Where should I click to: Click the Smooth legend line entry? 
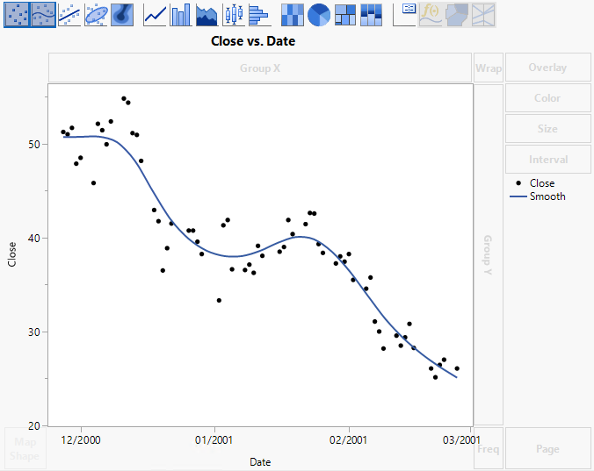point(538,196)
